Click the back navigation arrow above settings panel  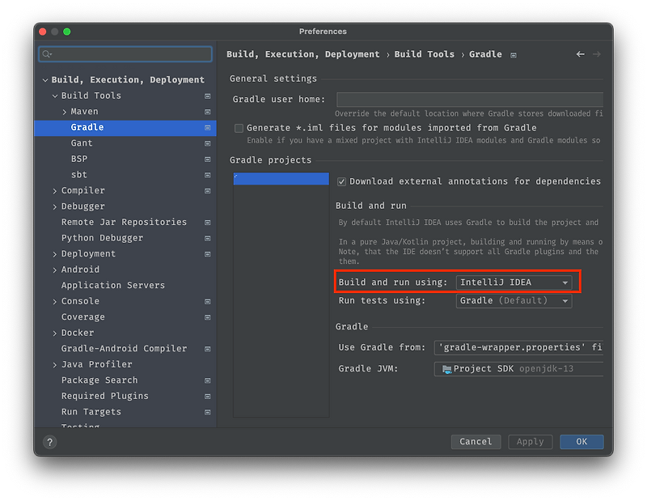pos(581,53)
